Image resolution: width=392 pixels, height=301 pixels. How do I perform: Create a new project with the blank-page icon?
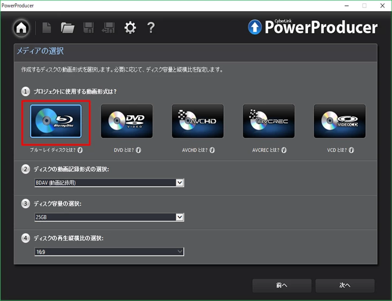47,27
